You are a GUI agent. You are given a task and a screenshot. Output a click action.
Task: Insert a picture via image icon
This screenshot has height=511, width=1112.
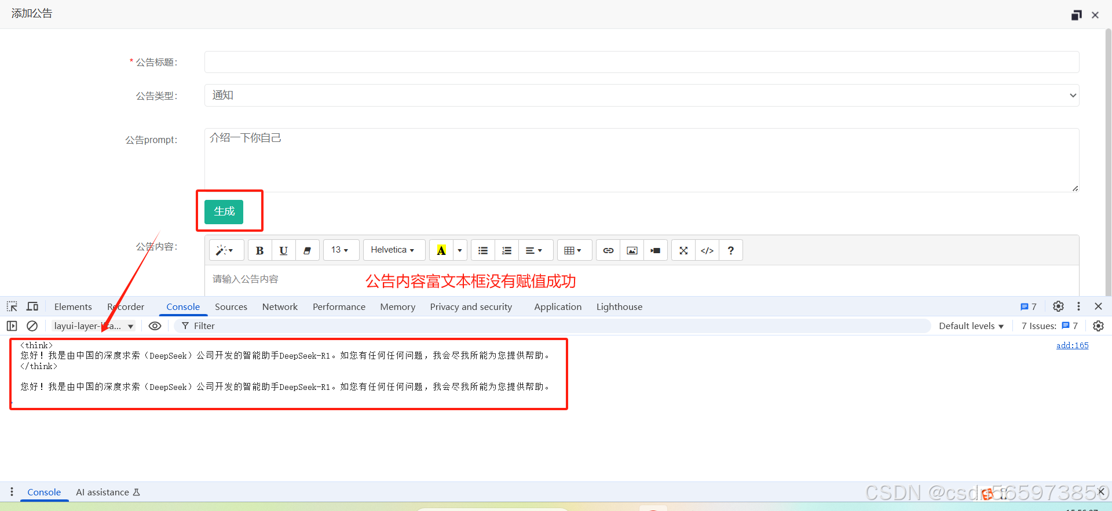click(x=632, y=250)
